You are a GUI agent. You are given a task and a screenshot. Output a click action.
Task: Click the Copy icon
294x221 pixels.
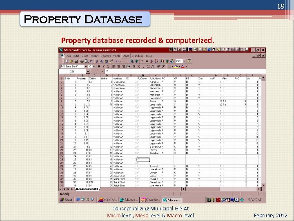[x=102, y=61]
